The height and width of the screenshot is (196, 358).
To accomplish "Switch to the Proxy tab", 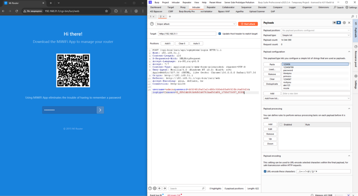I will 183,7.
